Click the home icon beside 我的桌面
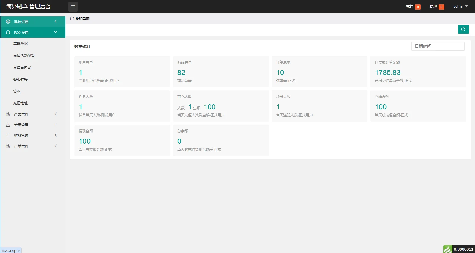This screenshot has height=253, width=475. pyautogui.click(x=72, y=18)
